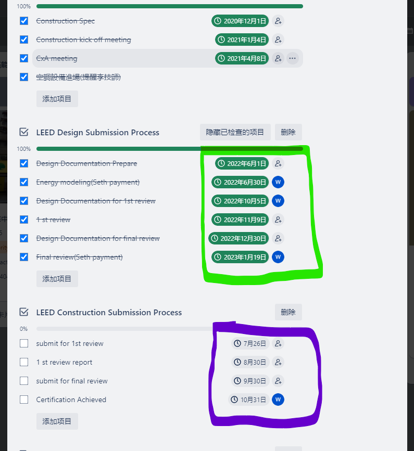This screenshot has width=414, height=451.
Task: Open due date 2021年4月8日 picker
Action: click(x=242, y=58)
